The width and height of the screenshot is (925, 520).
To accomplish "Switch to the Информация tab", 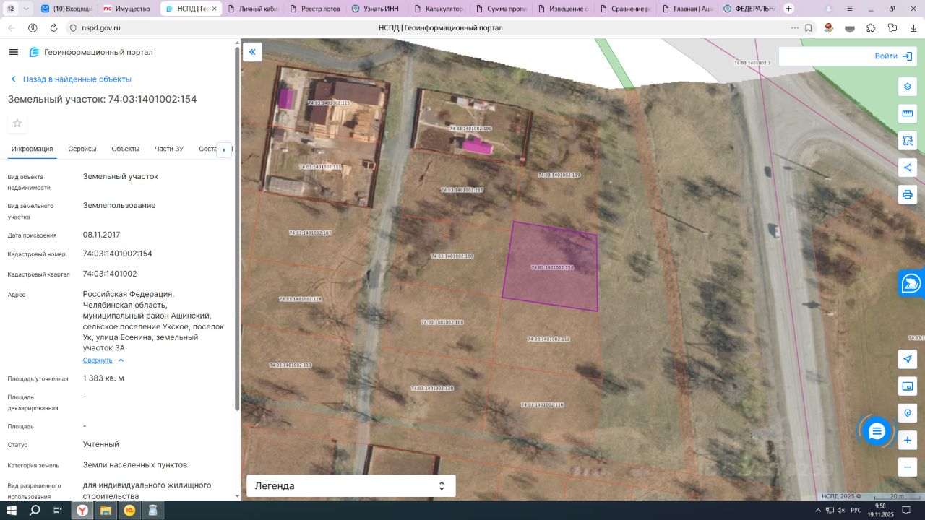I will pos(33,149).
